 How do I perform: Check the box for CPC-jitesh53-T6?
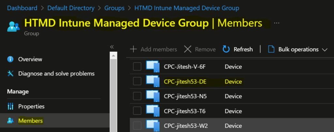[137, 111]
